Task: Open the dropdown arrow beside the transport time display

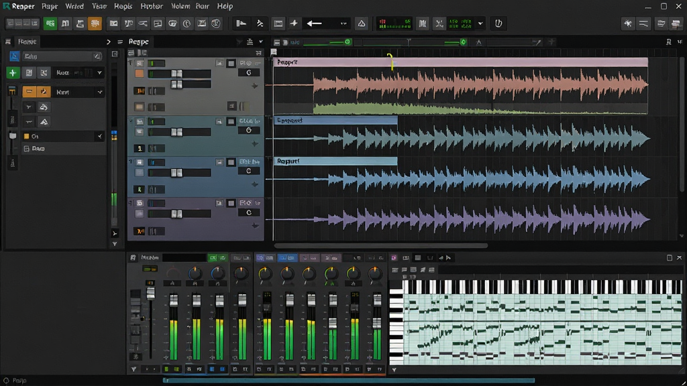Action: coord(480,23)
